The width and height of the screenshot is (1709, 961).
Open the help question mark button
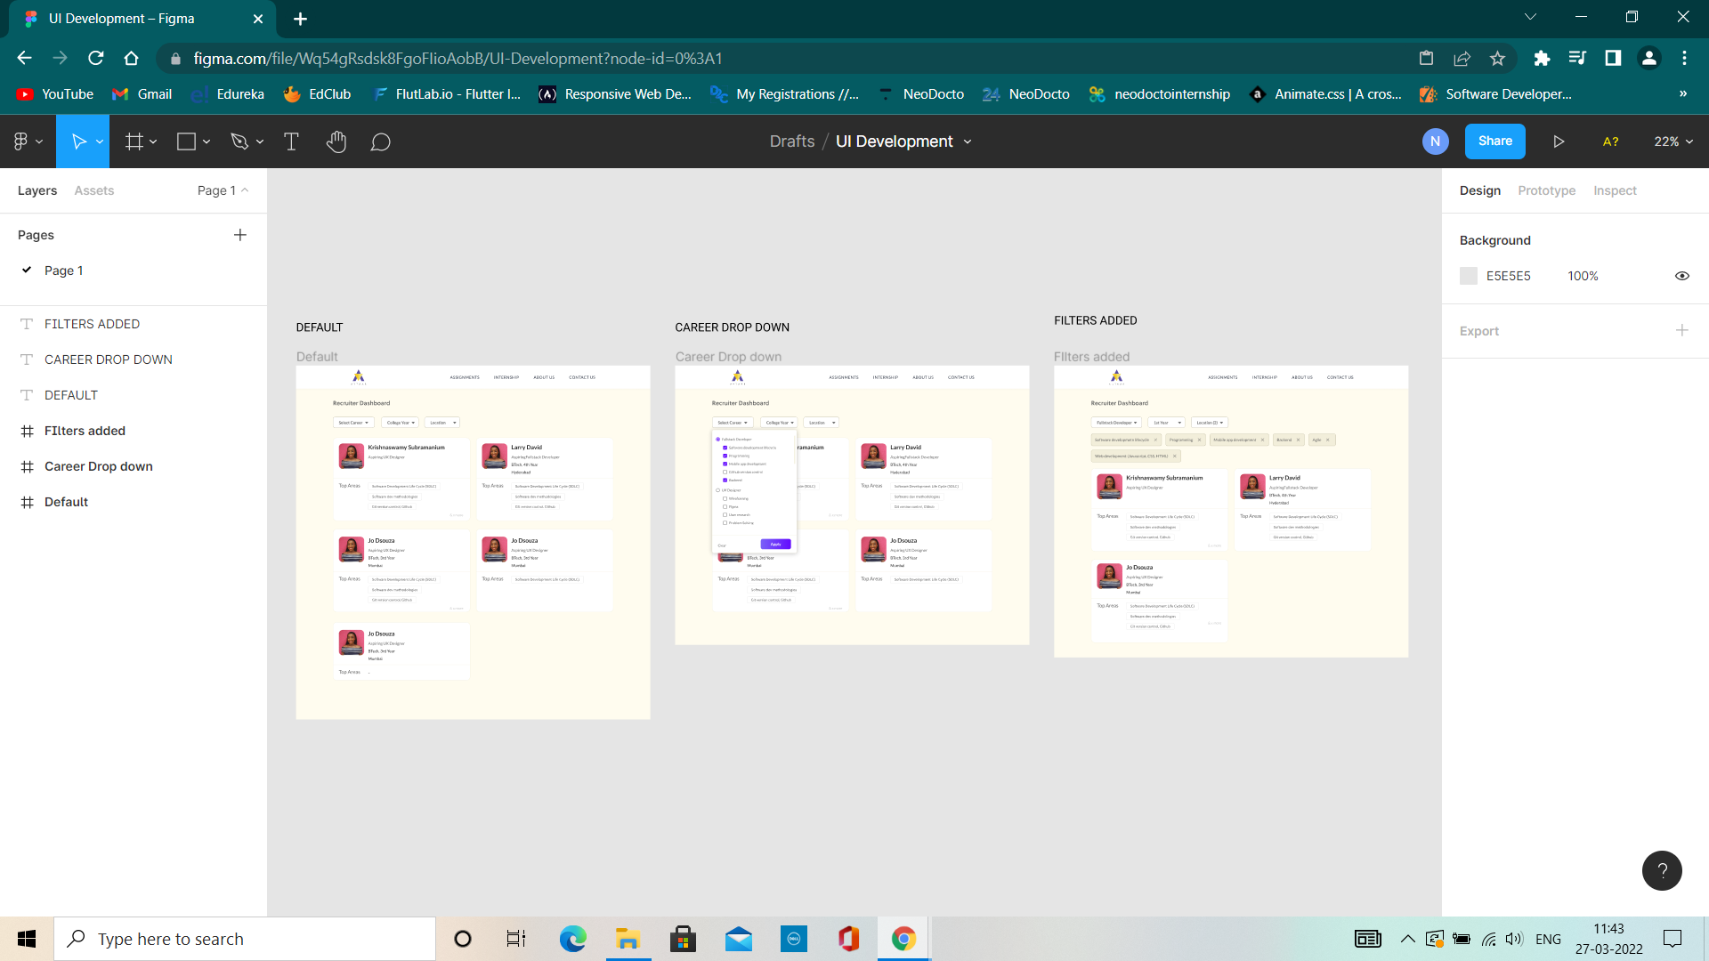1662,870
